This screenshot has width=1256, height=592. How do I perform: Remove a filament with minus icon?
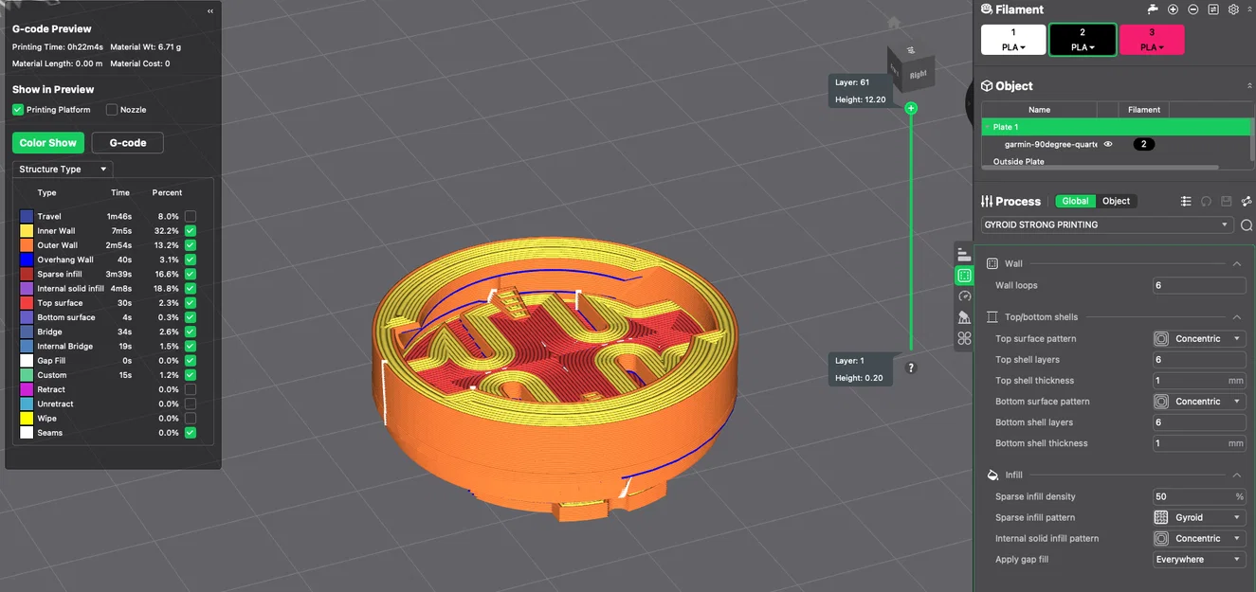1192,9
